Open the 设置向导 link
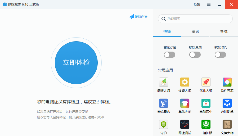 141,17
